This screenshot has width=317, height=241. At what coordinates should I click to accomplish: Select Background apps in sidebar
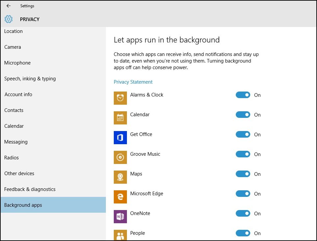pos(53,205)
